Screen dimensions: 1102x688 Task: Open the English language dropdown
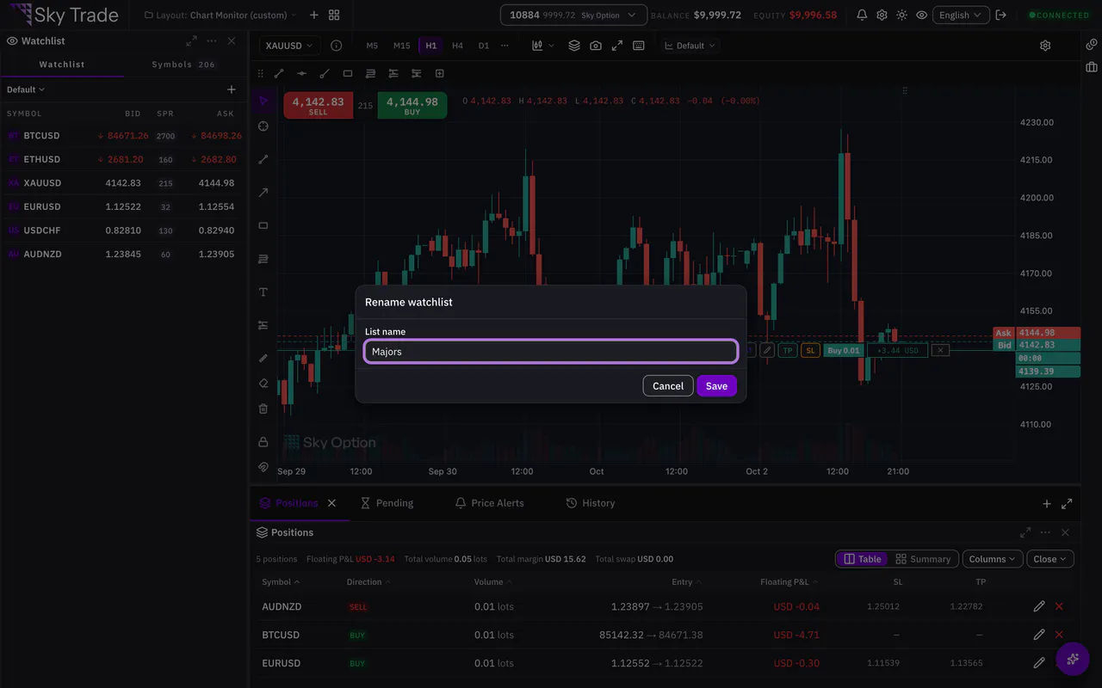960,15
